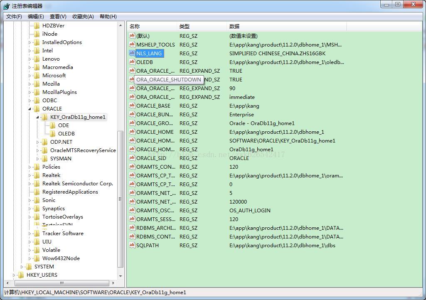Select the Mozilla key in tree
This screenshot has width=426, height=300.
click(51, 84)
